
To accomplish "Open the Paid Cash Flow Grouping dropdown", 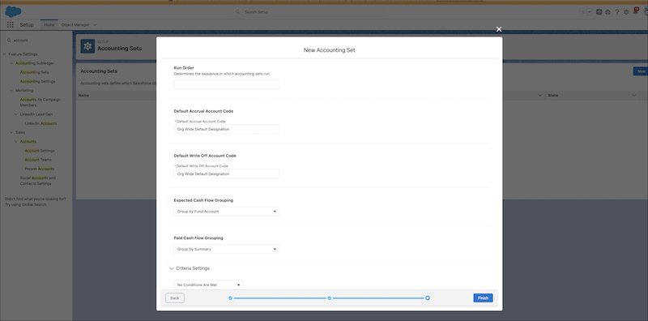I will tap(227, 249).
